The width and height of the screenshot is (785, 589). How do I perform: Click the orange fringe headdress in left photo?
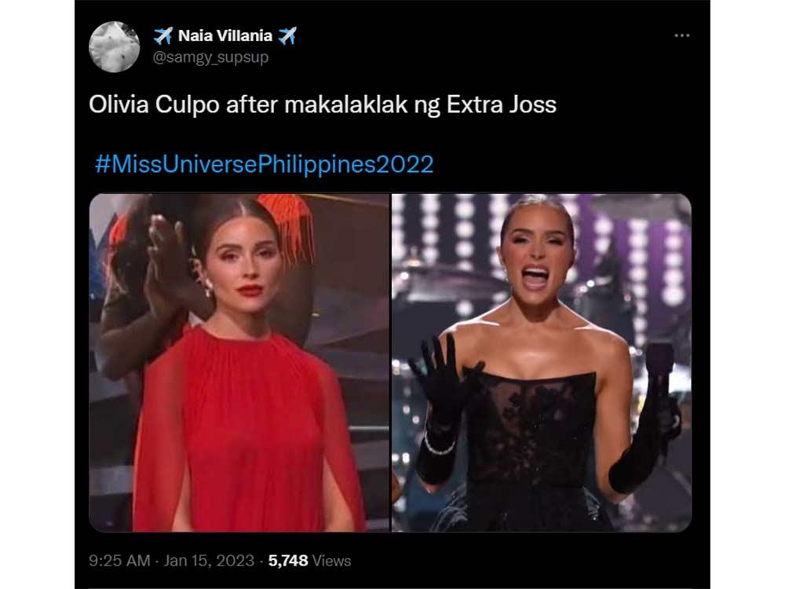[287, 225]
